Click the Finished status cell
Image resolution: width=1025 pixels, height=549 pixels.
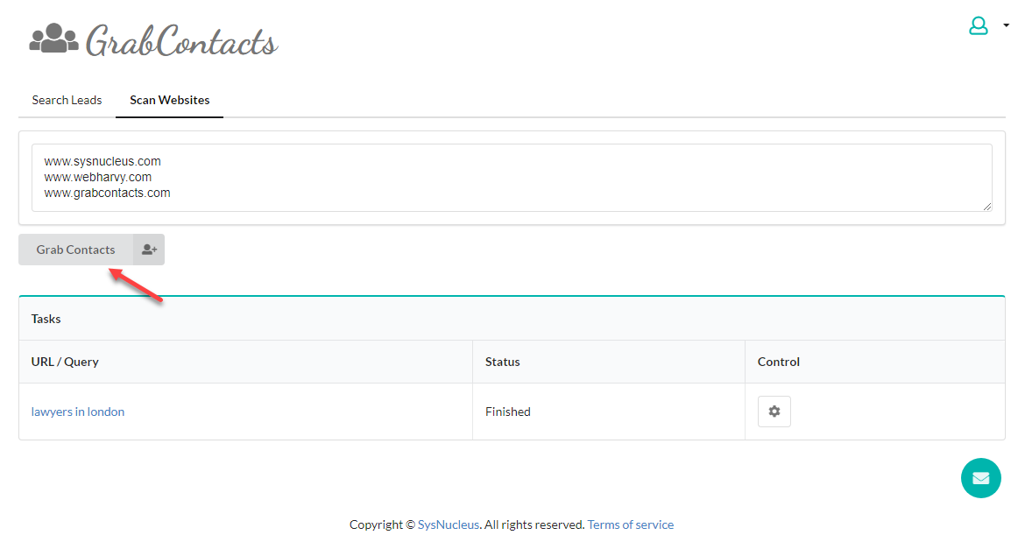click(508, 412)
